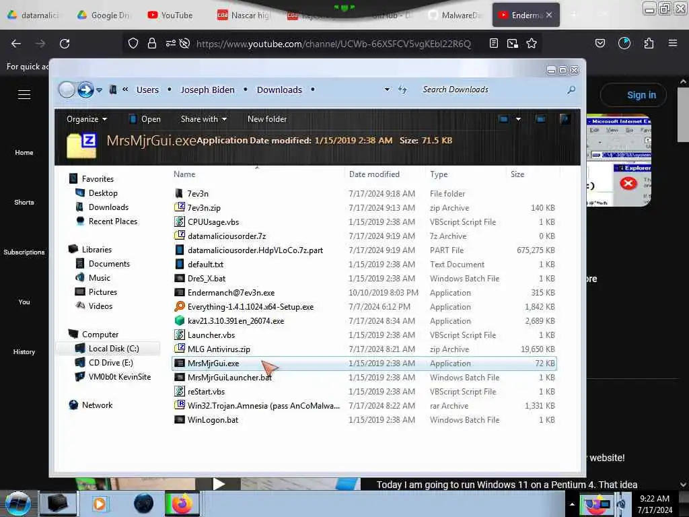Select kav21.3.10.391en_26074.exe icon
The image size is (689, 517).
(179, 321)
